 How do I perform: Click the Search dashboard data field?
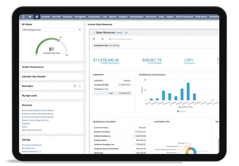click(x=122, y=39)
